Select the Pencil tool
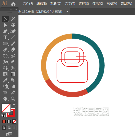This screenshot has width=135, height=137. (x=5, y=50)
